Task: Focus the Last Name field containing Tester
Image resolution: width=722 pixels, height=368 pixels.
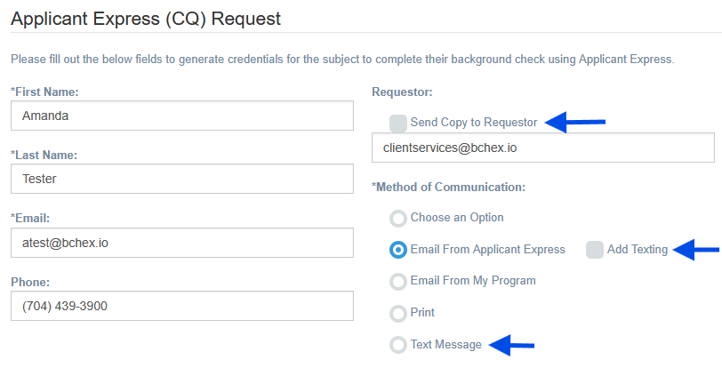Action: (x=182, y=179)
